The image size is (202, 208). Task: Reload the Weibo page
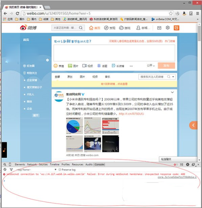(17, 14)
